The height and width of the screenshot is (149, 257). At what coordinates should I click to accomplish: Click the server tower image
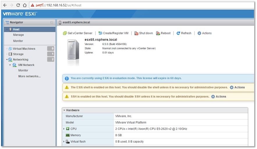point(73,50)
